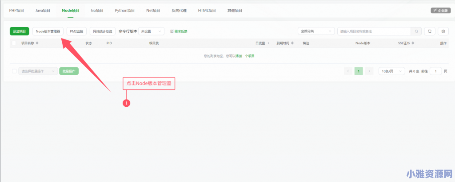Click the green 添加项目 button

point(20,31)
